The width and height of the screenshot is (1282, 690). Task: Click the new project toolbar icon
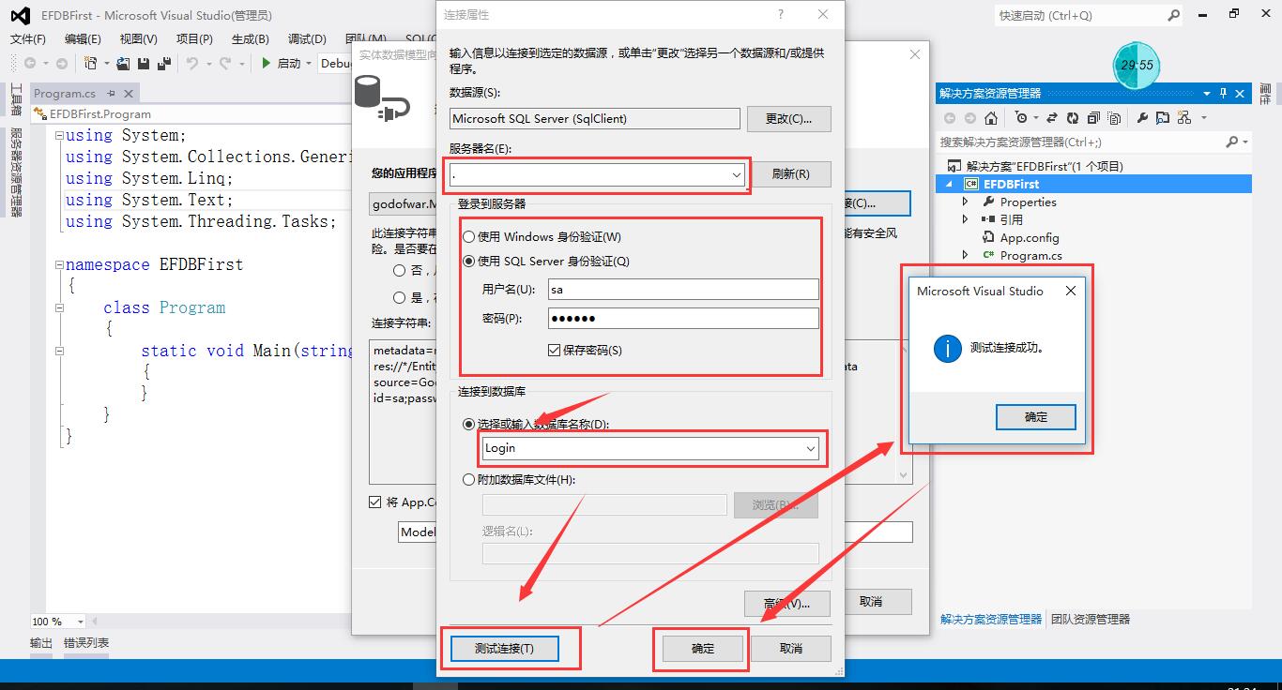90,63
